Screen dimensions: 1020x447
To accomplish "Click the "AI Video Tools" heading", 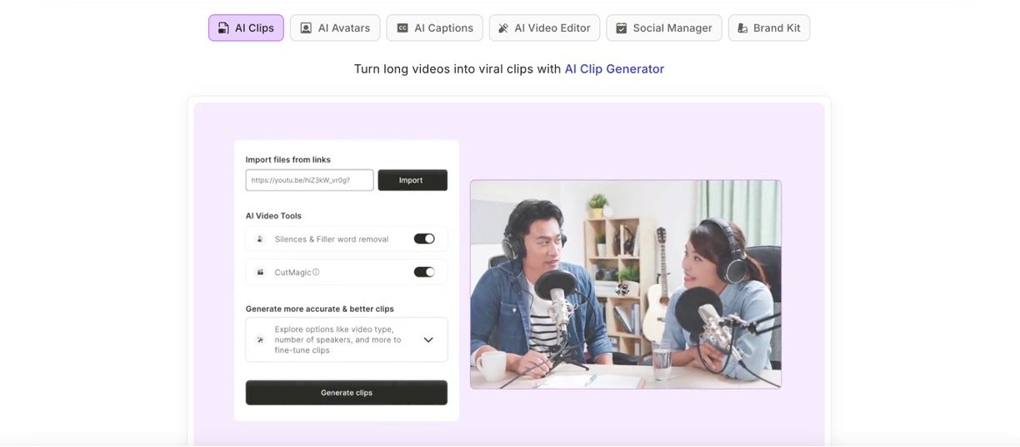I will [x=273, y=215].
